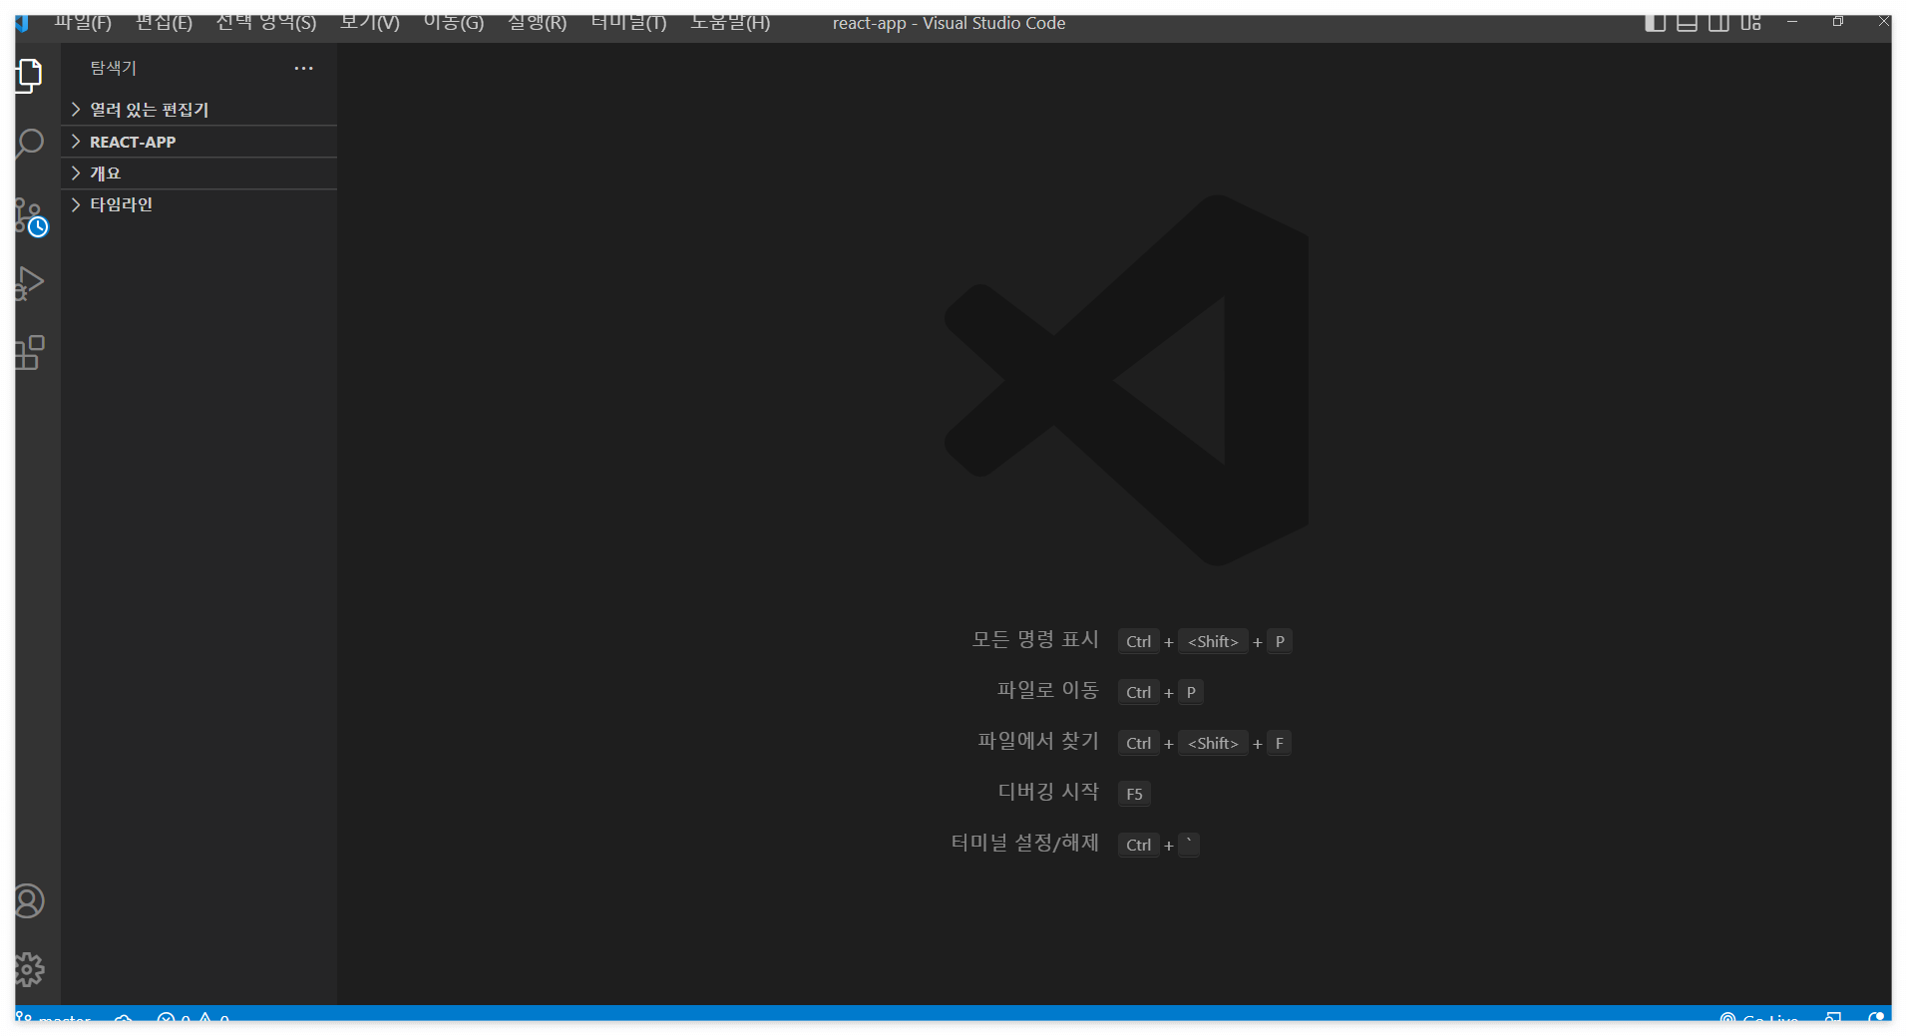1907x1036 pixels.
Task: Expand the 열려 있는 편집기 section
Action: 199,110
